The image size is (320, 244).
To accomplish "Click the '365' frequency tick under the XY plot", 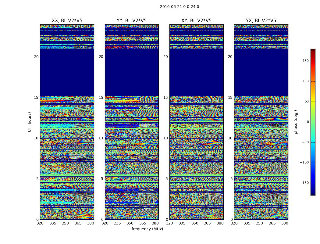I will (207, 223).
